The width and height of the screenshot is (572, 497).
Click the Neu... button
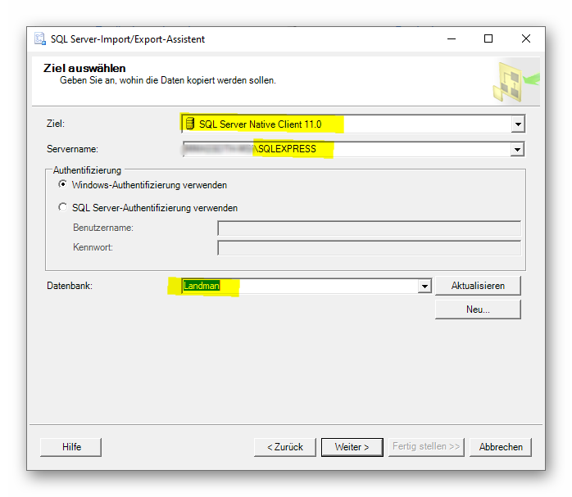tap(478, 309)
